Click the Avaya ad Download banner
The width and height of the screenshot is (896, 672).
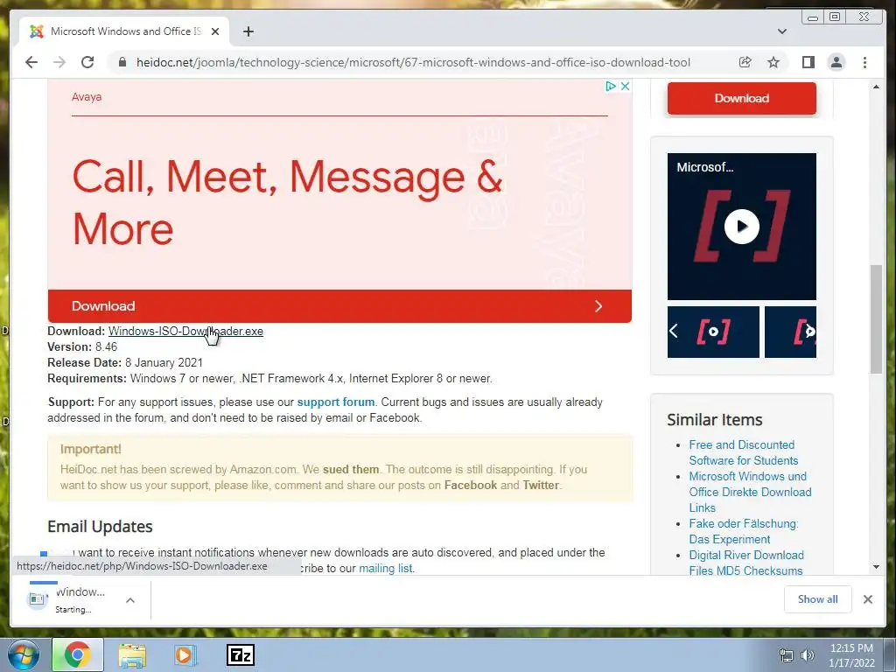339,305
